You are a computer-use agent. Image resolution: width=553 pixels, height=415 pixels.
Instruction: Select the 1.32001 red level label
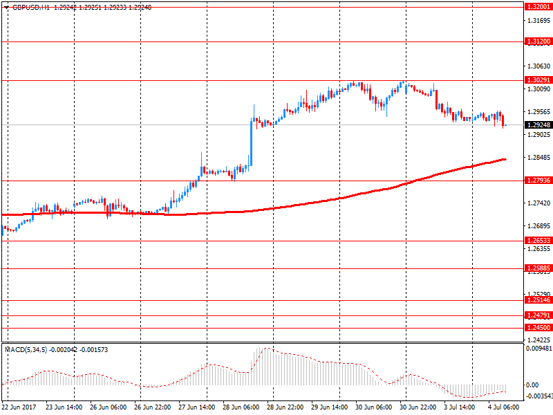pos(538,7)
